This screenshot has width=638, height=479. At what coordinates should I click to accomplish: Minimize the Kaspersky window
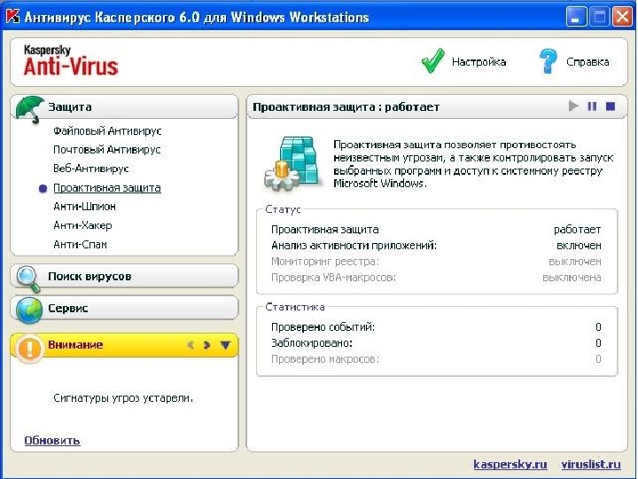(576, 17)
